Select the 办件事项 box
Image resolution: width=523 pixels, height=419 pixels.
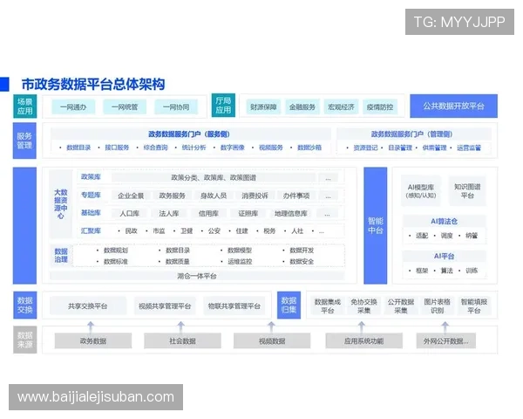point(296,196)
